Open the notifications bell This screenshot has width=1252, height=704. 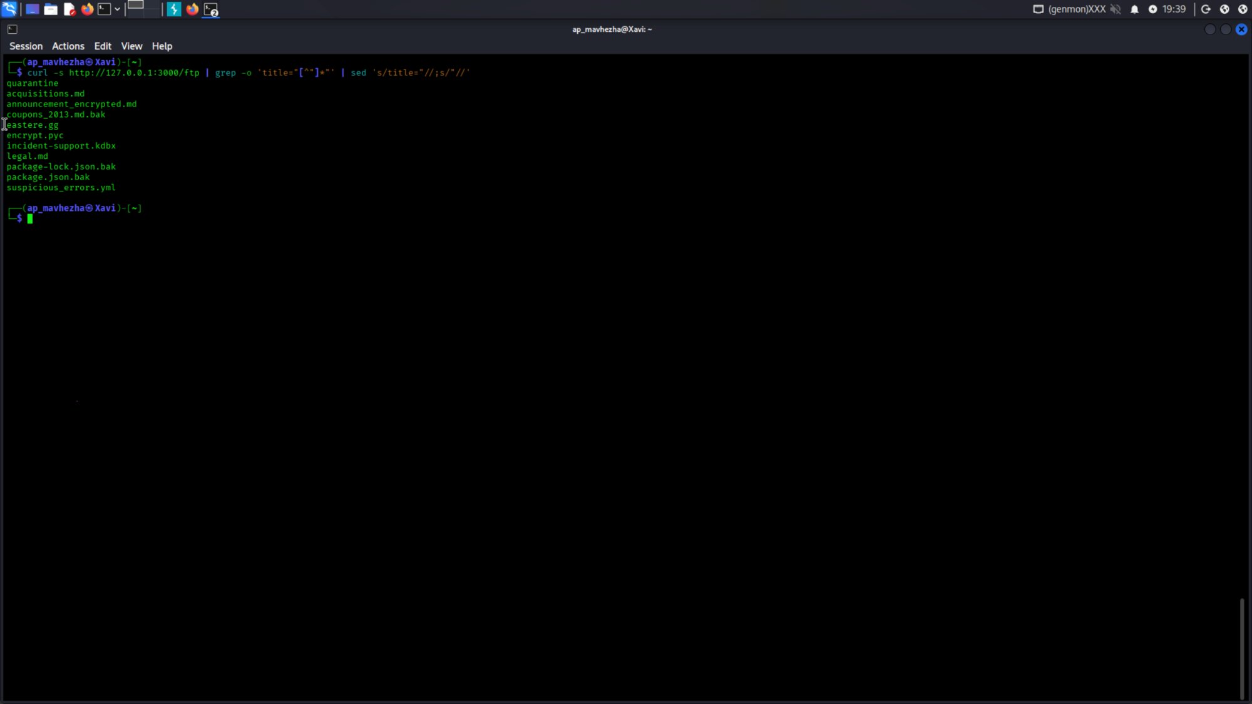click(x=1134, y=9)
